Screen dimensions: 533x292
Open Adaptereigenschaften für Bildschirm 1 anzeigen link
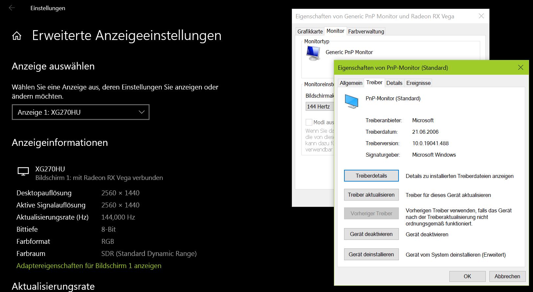tap(89, 266)
